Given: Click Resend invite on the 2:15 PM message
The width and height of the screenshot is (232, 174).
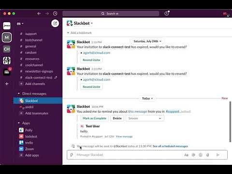Looking at the screenshot, I should (x=91, y=60).
